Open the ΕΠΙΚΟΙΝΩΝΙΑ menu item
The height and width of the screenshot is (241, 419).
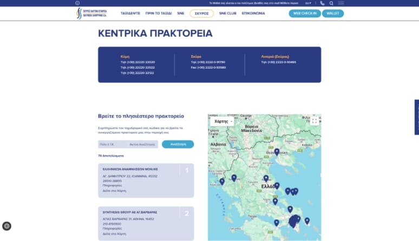(x=253, y=14)
